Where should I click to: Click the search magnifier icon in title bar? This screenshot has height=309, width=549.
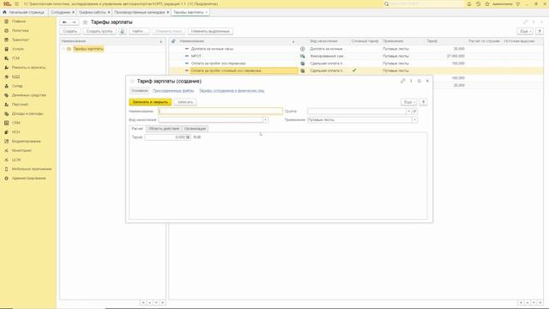(x=387, y=3)
